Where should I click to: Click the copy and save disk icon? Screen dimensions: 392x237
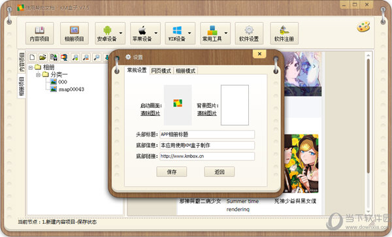pyautogui.click(x=54, y=57)
